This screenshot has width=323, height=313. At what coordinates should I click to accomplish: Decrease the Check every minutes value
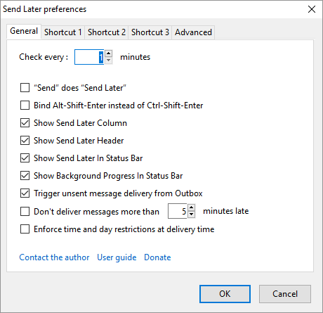pyautogui.click(x=108, y=60)
